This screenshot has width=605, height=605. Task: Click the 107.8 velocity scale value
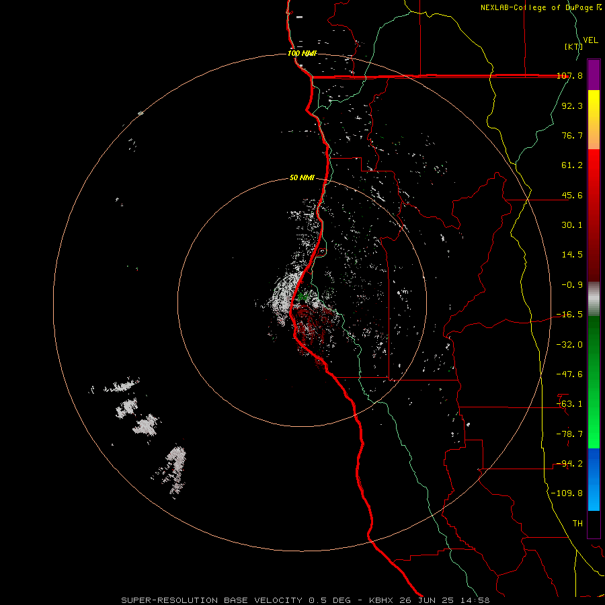(x=569, y=75)
